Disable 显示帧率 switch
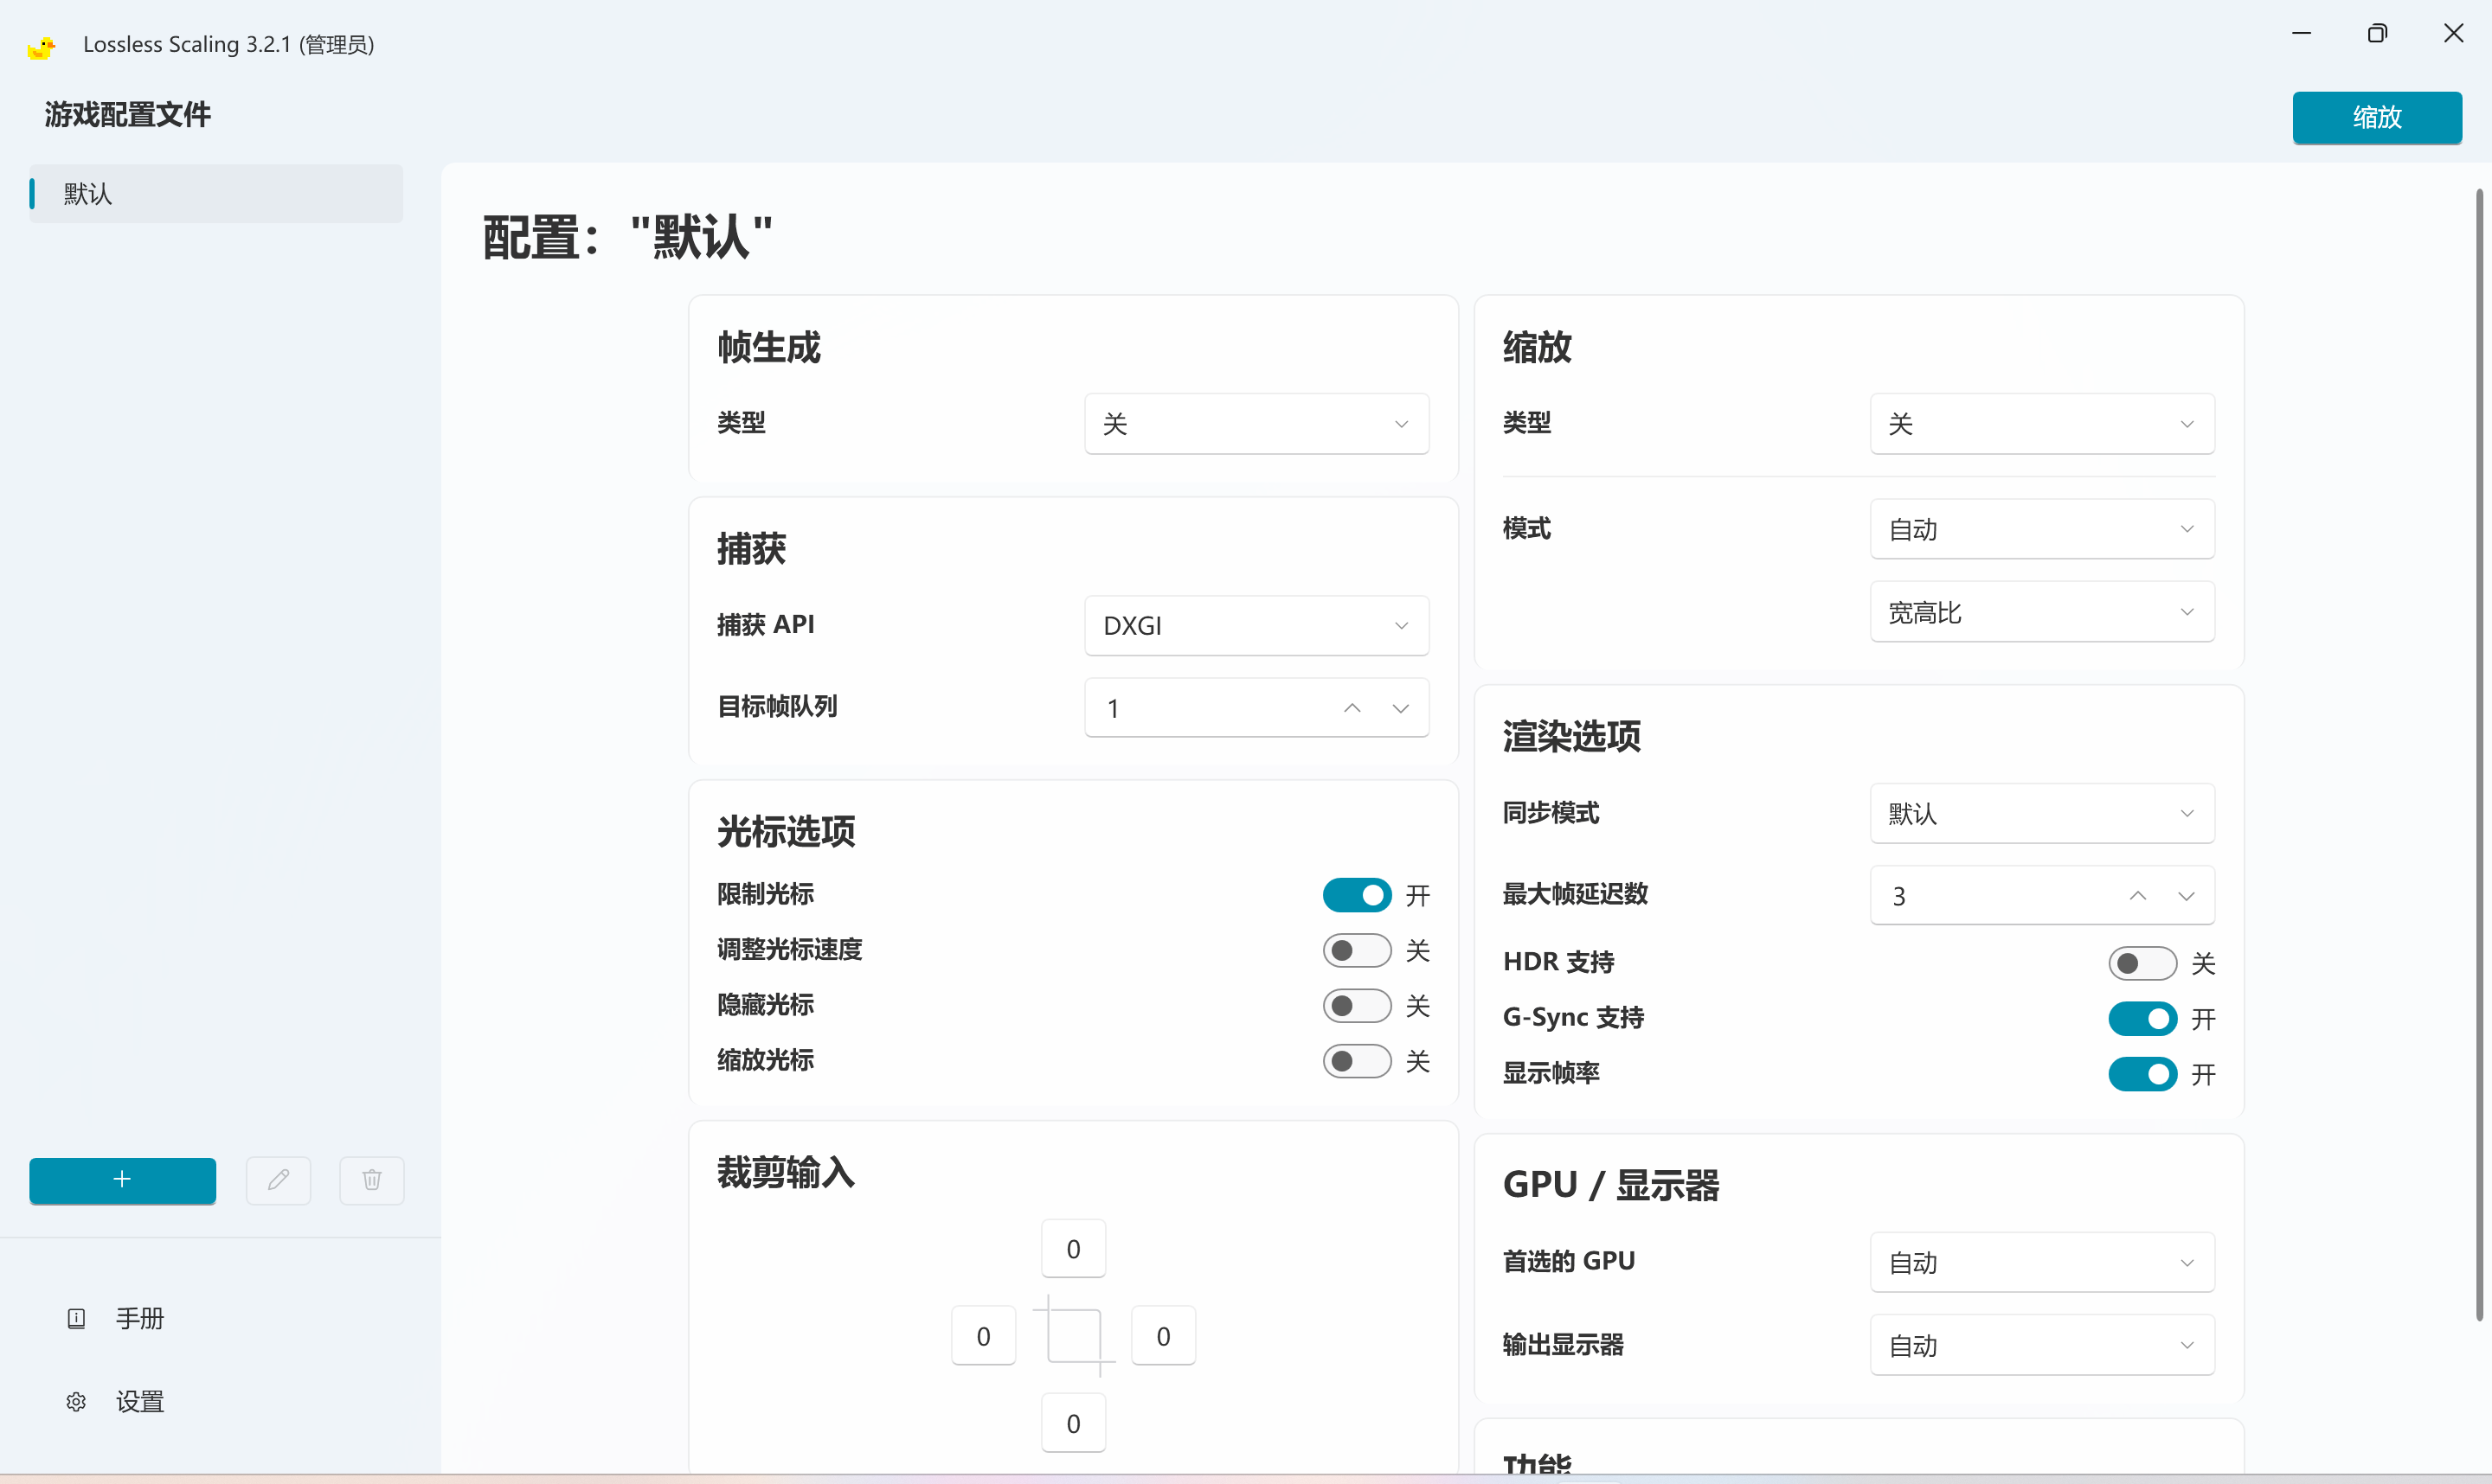 tap(2142, 1074)
